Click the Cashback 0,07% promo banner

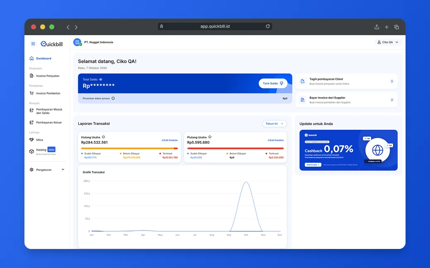(x=348, y=150)
